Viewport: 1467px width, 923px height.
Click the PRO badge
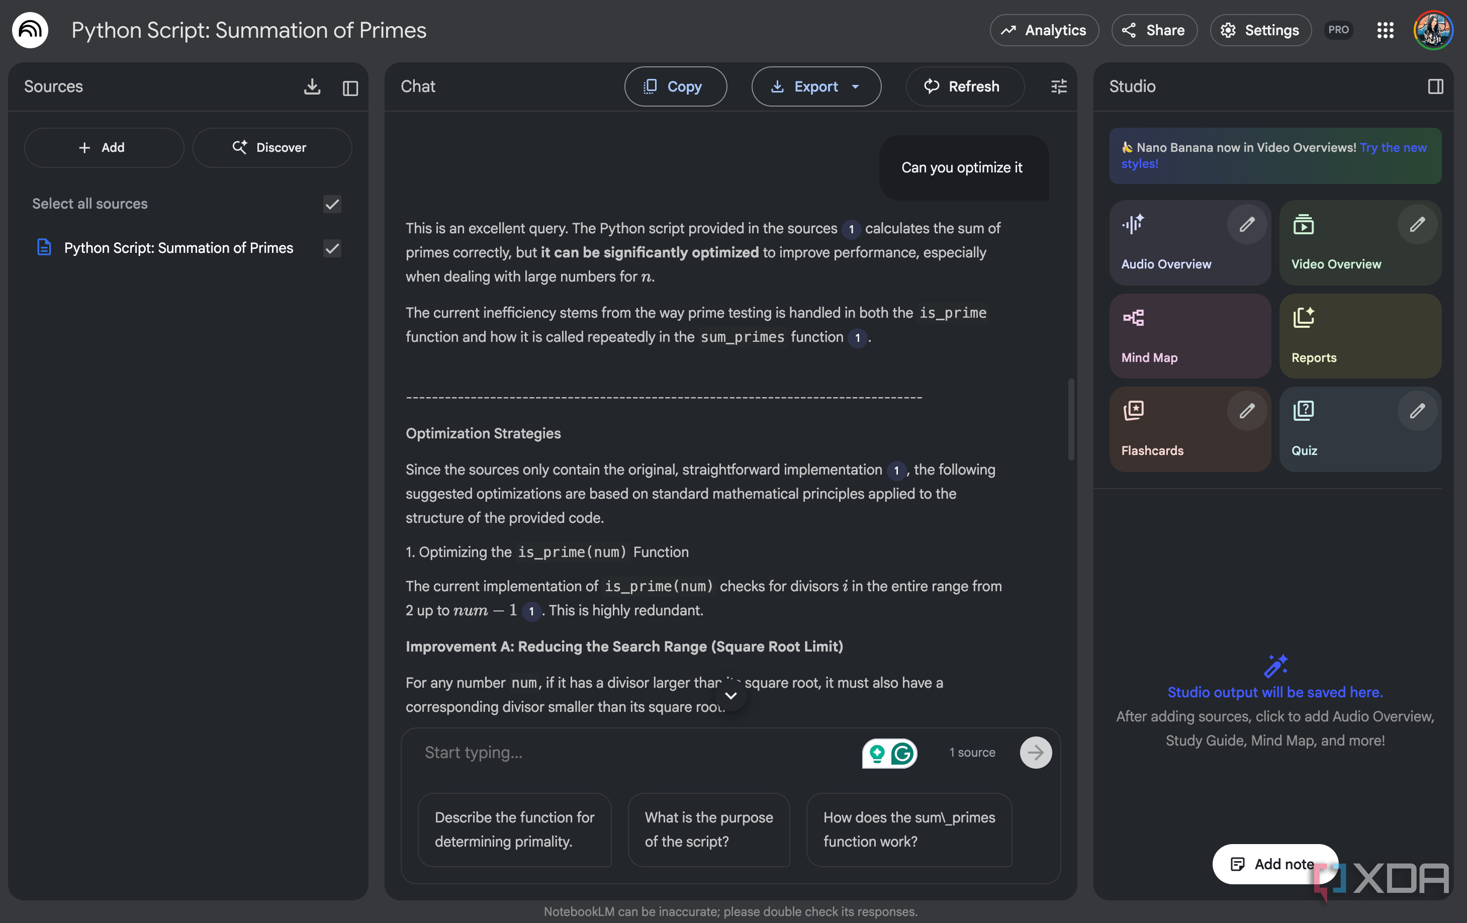point(1338,30)
